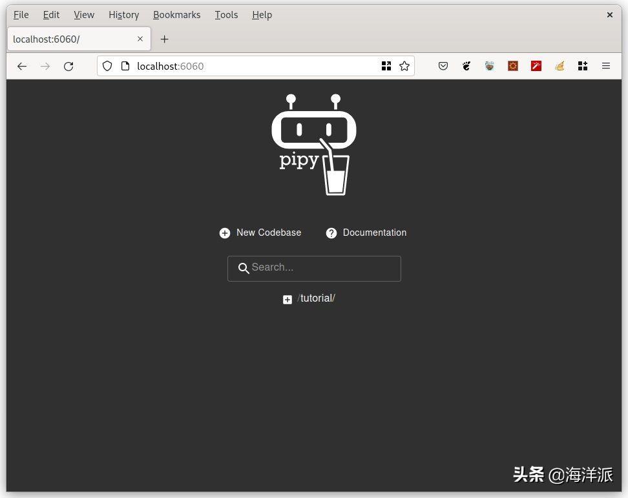Open the Help menu
This screenshot has height=498, width=628.
262,15
